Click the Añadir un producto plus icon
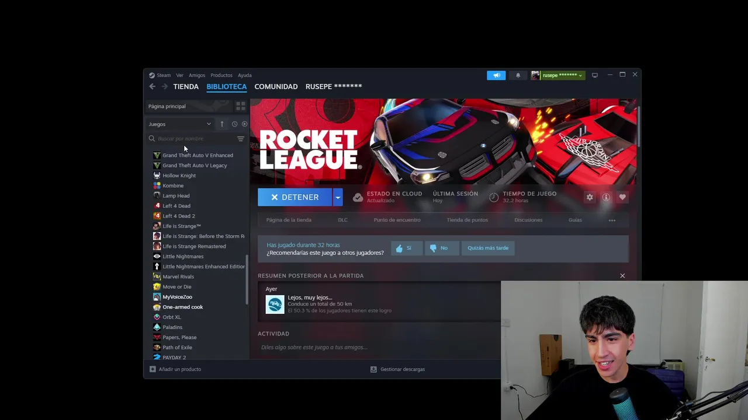748x420 pixels. coord(153,369)
